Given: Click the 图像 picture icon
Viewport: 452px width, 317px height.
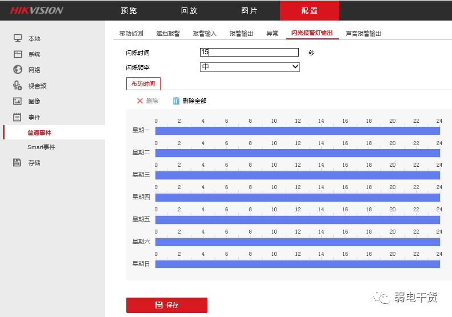Looking at the screenshot, I should [17, 101].
